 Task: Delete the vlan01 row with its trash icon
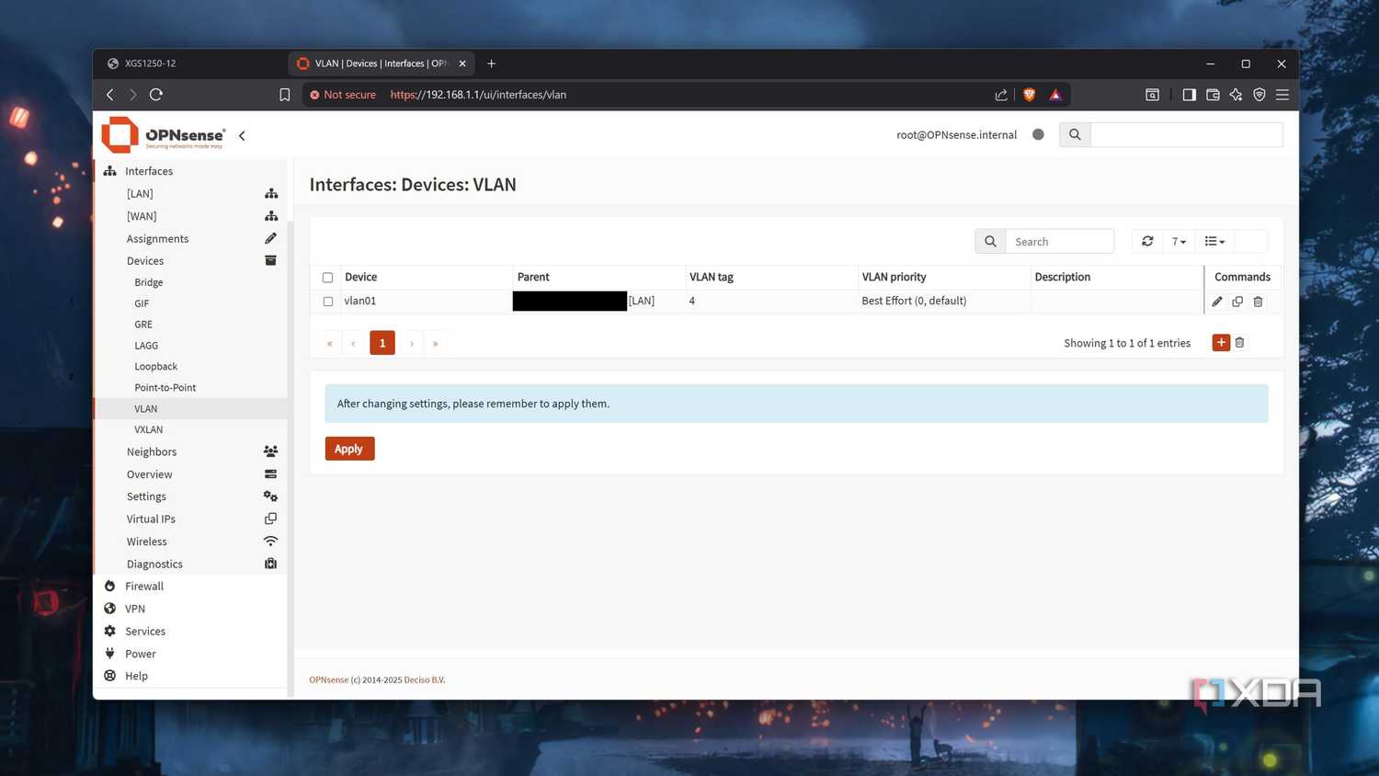pyautogui.click(x=1258, y=302)
